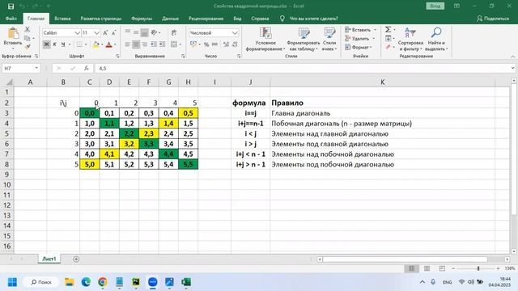Click the AutoSum sigma icon
This screenshot has width=518, height=291.
coord(388,30)
